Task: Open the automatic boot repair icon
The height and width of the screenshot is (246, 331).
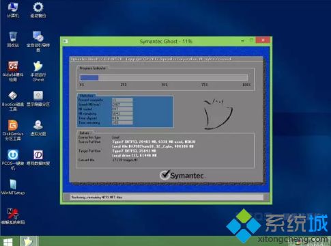Action: pyautogui.click(x=38, y=42)
